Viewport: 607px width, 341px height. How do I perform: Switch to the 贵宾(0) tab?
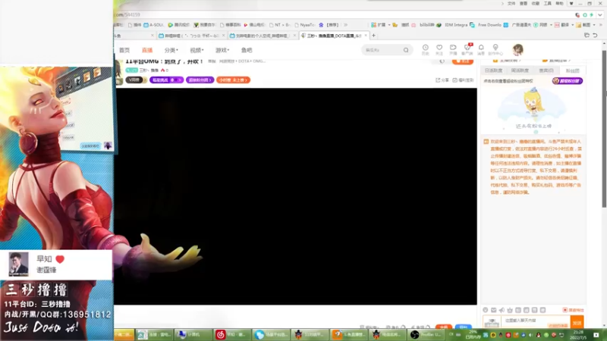pos(546,70)
